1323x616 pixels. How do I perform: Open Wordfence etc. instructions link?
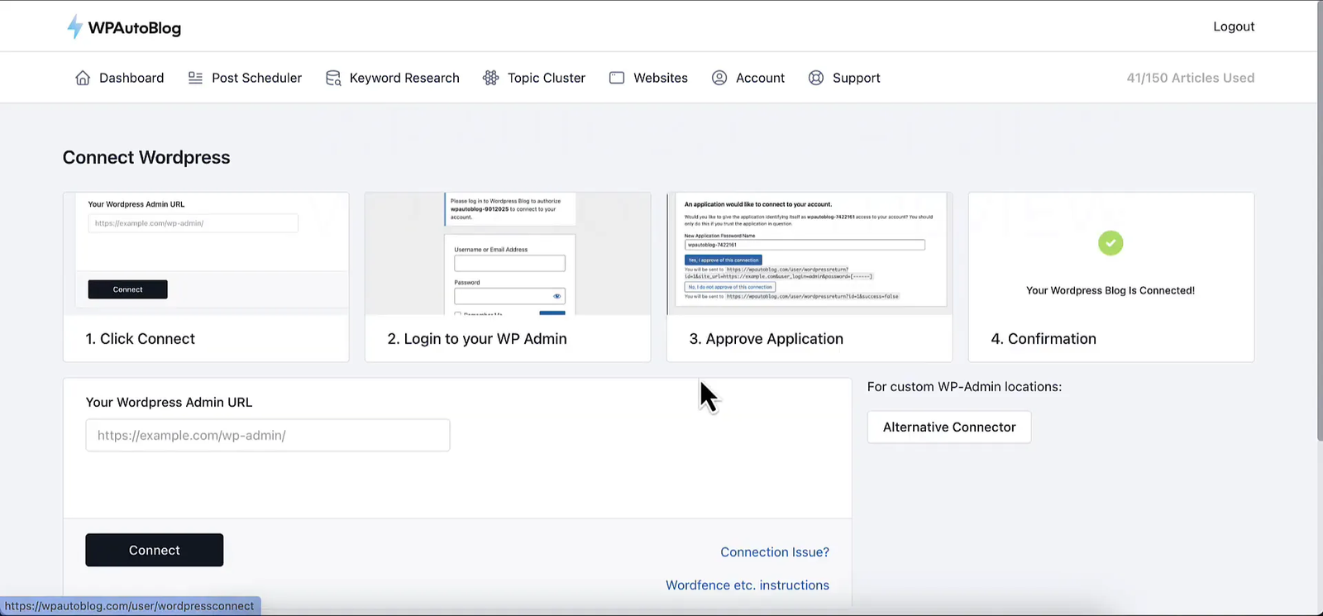click(x=747, y=585)
